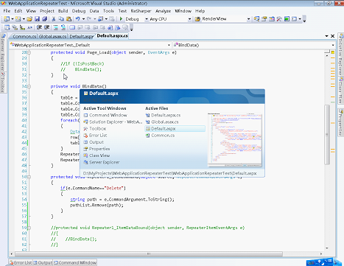Viewport: 344px width, 266px height.
Task: Click the Default.aspx preview thumbnail
Action: click(234, 140)
